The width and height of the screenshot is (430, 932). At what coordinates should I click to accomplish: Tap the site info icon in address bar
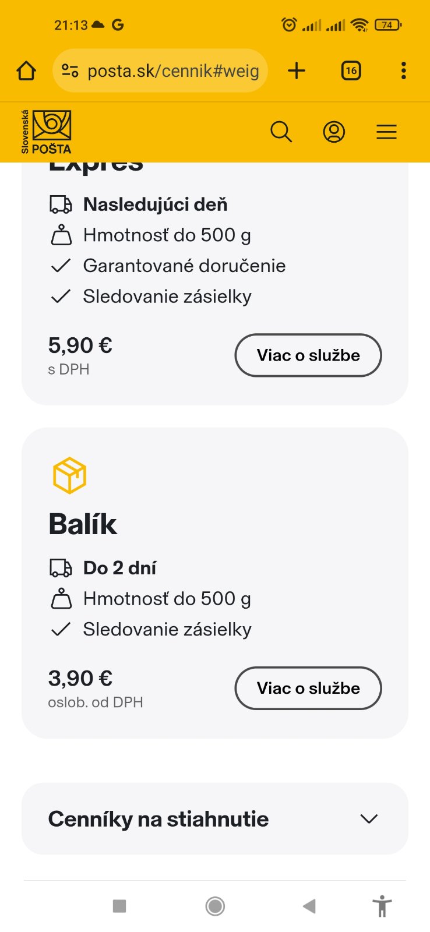[70, 71]
